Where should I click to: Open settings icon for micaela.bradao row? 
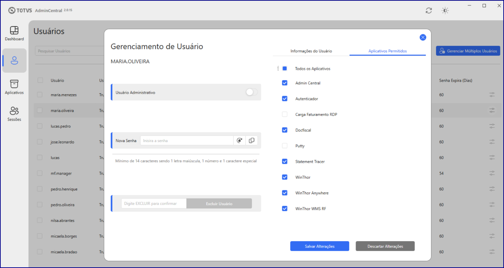pos(492,252)
